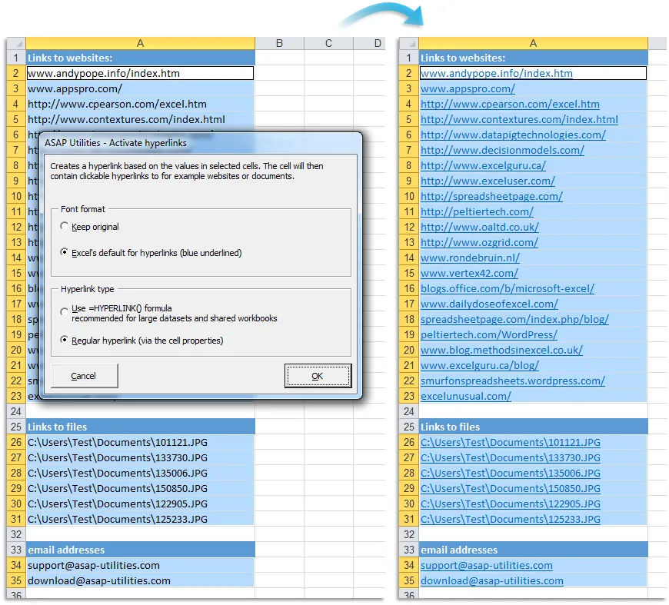
Task: Select column C header in left sheet
Action: 328,43
